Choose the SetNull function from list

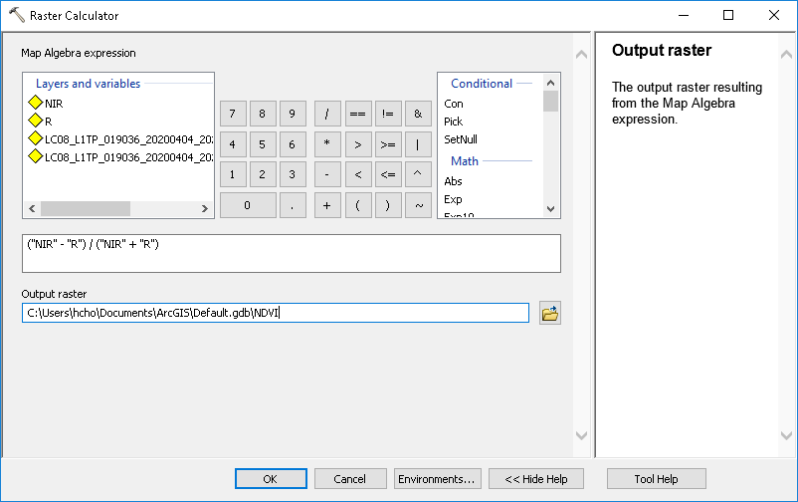(461, 139)
